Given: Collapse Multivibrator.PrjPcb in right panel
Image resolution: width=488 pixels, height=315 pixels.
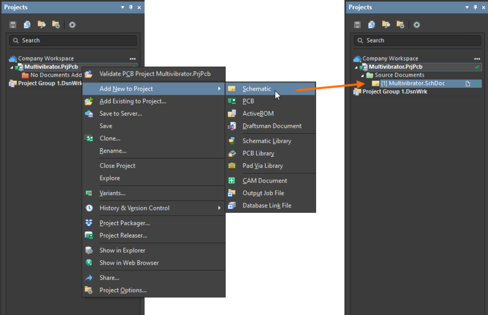Looking at the screenshot, I should pyautogui.click(x=356, y=67).
